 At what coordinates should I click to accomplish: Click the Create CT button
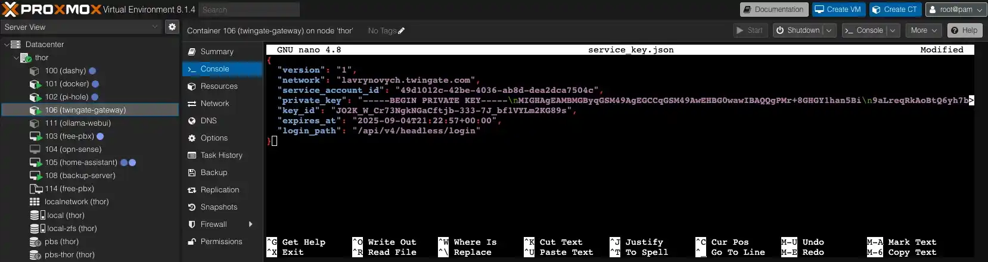click(x=895, y=10)
